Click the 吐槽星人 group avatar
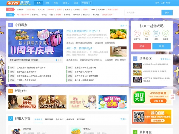This screenshot has width=179, height=134. point(76,131)
